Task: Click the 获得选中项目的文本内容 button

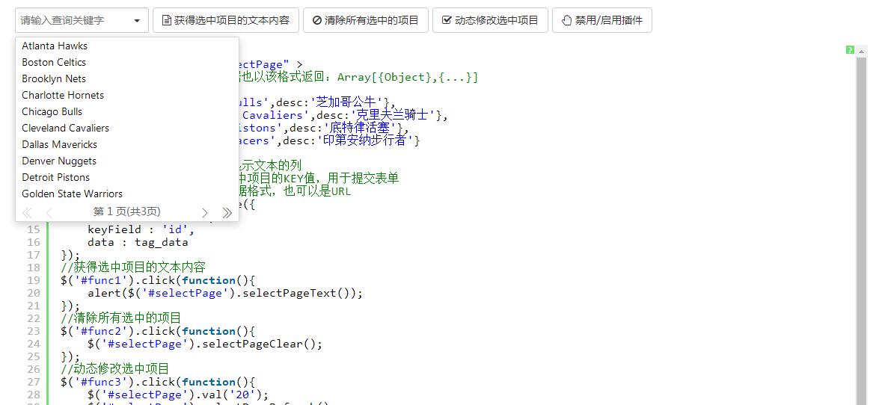Action: pos(226,20)
